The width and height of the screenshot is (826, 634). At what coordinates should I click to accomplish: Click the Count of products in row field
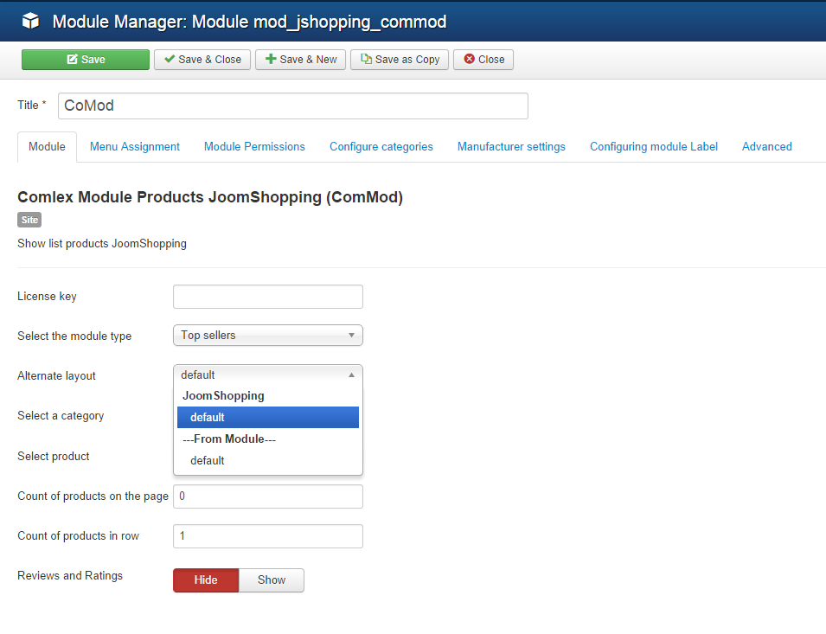pyautogui.click(x=268, y=536)
